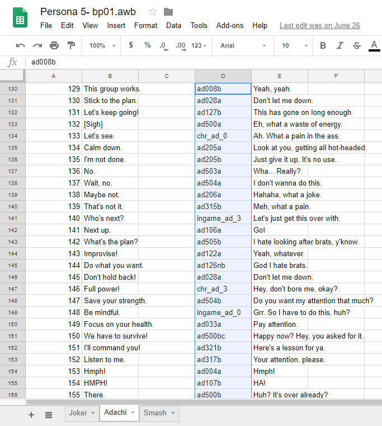The height and width of the screenshot is (426, 382).
Task: Add a new sheet with plus icon
Action: coord(31,414)
